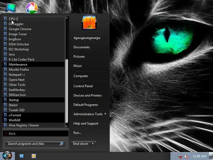Open the Mozilla Firefox folder
The image size is (213, 160).
pyautogui.click(x=34, y=70)
